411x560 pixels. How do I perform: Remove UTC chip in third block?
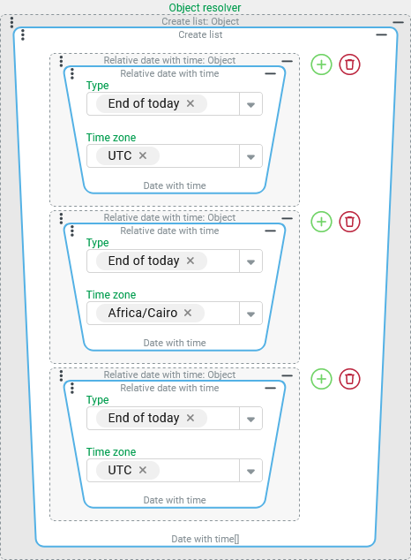tap(143, 470)
